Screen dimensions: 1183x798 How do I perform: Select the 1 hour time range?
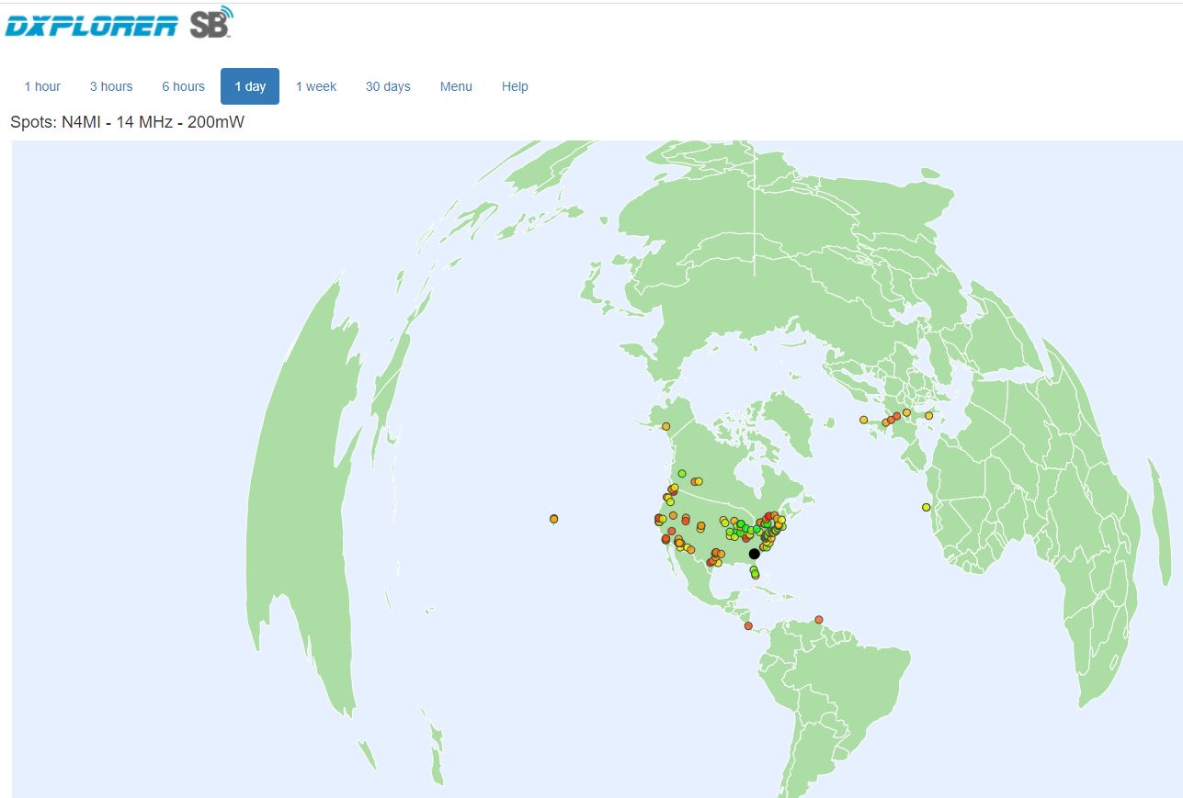(42, 86)
